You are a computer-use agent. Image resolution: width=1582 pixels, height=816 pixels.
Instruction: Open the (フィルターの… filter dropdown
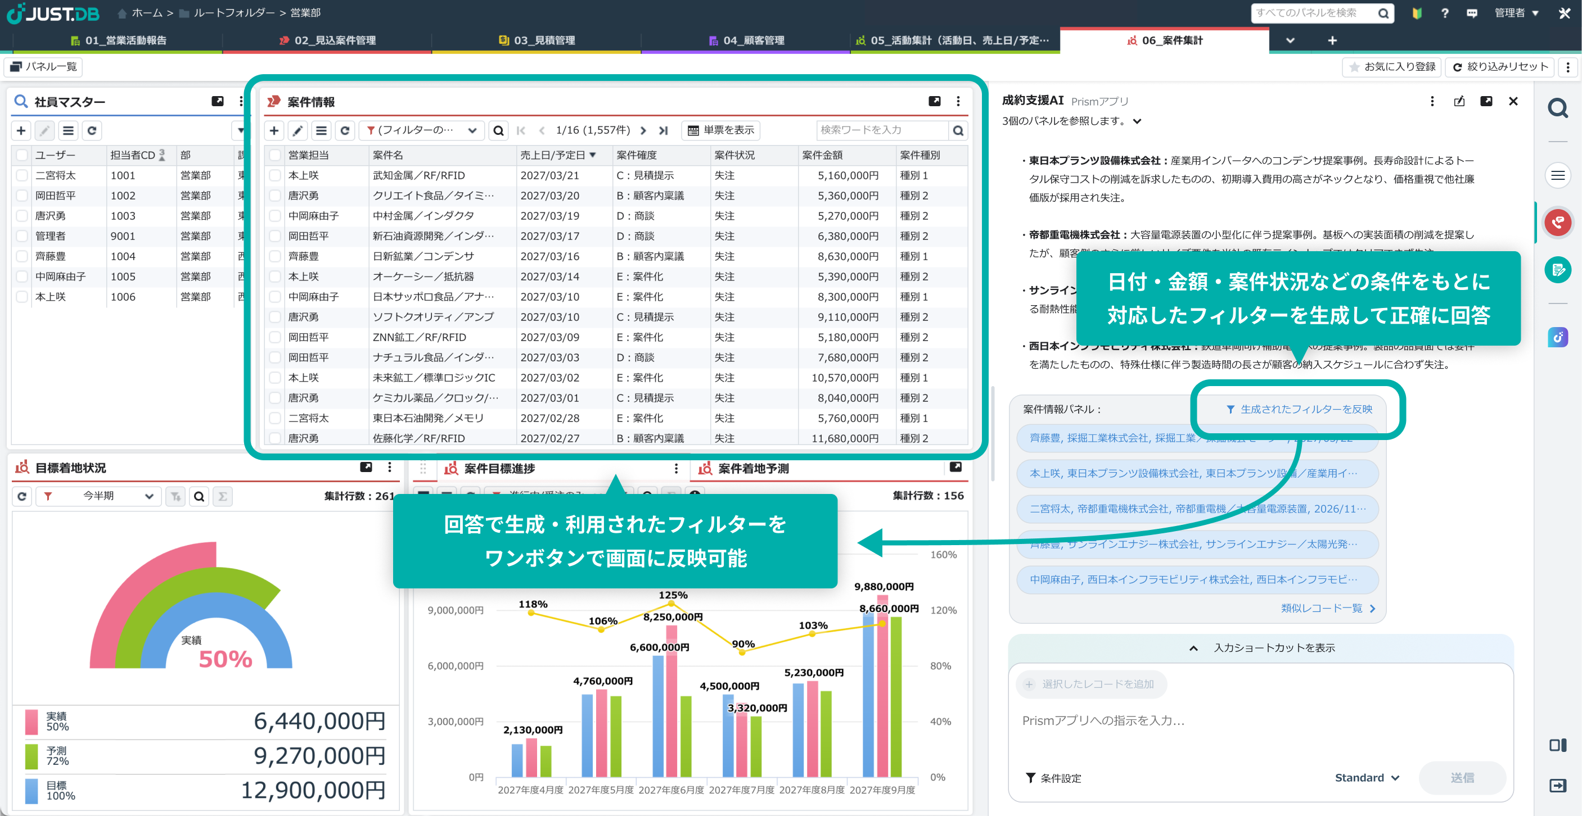[422, 131]
